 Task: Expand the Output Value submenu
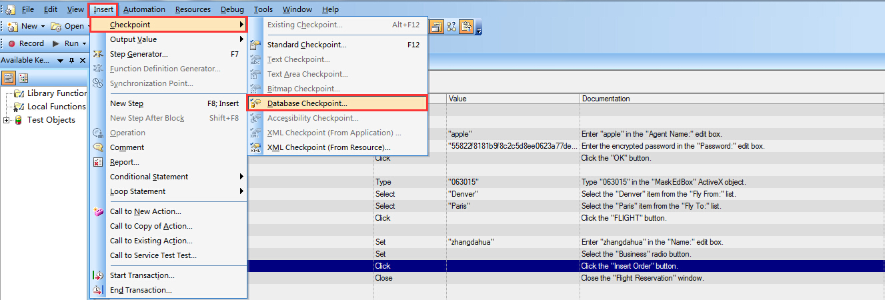pyautogui.click(x=241, y=39)
